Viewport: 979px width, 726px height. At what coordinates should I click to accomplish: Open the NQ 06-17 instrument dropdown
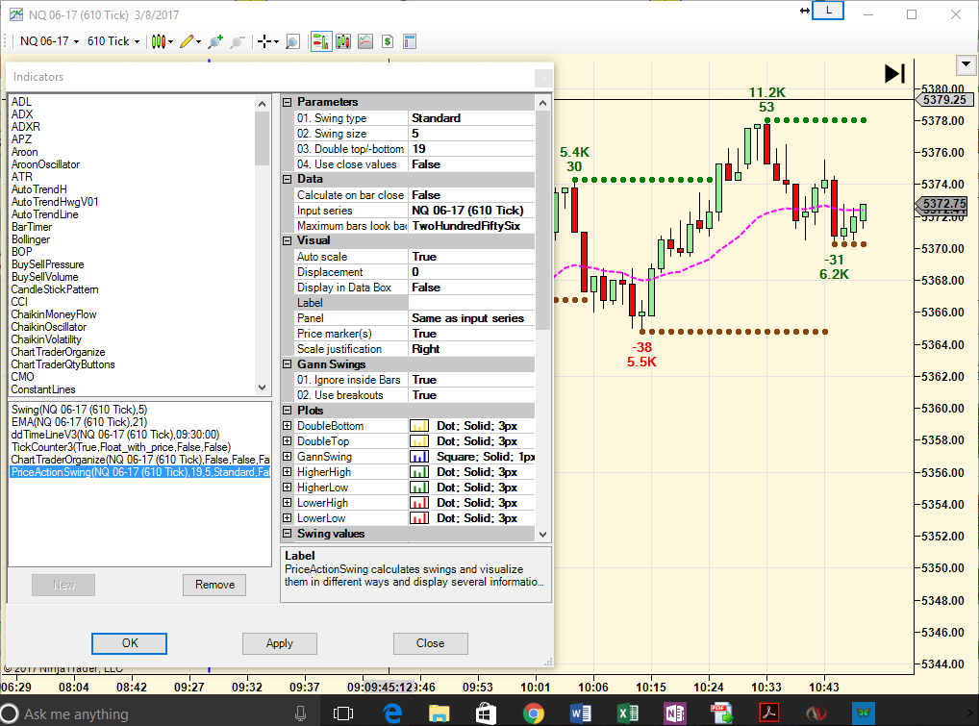[49, 41]
